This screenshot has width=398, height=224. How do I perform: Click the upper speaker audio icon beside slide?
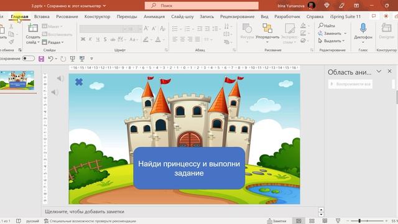[60, 78]
